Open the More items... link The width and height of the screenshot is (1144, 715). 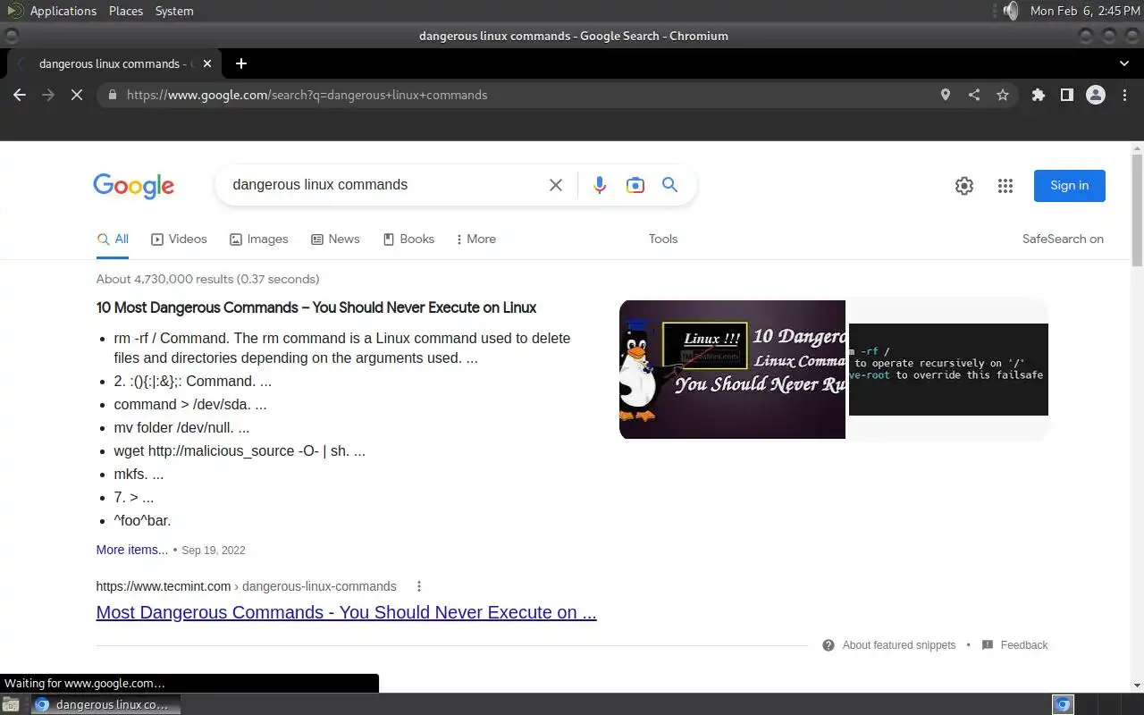coord(132,550)
